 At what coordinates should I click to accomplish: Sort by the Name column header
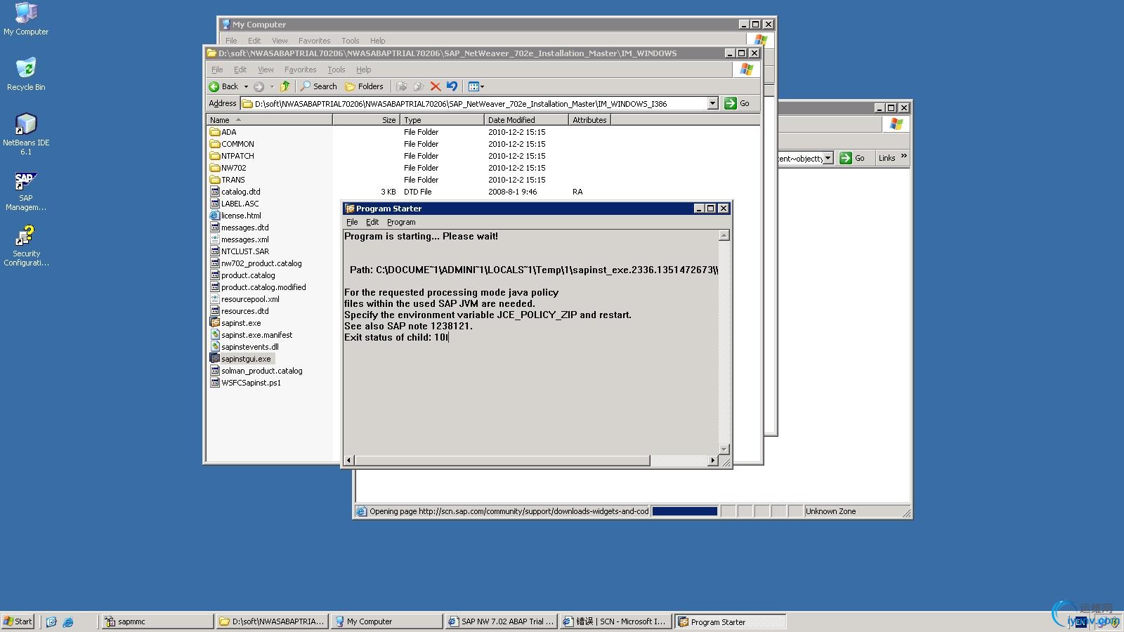tap(269, 120)
